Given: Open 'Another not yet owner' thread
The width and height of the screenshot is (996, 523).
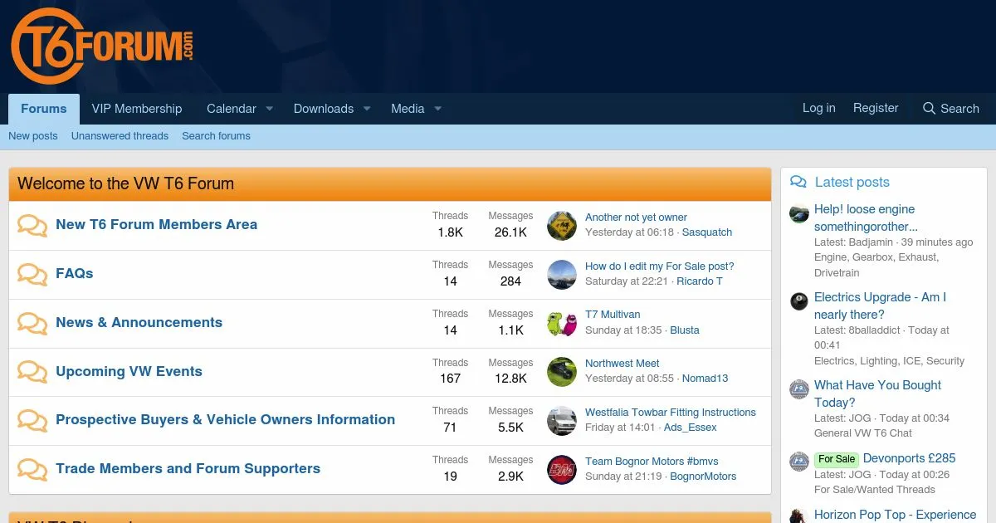Looking at the screenshot, I should (636, 218).
